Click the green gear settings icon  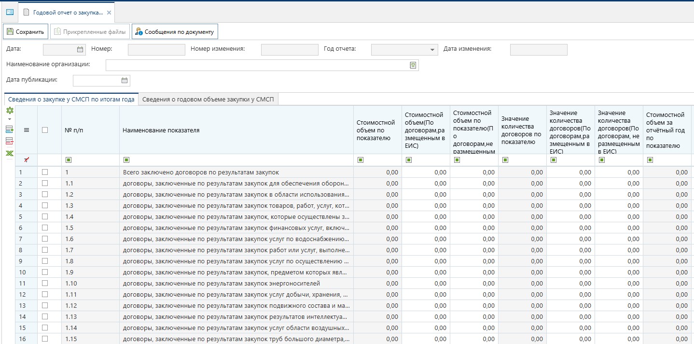(9, 111)
